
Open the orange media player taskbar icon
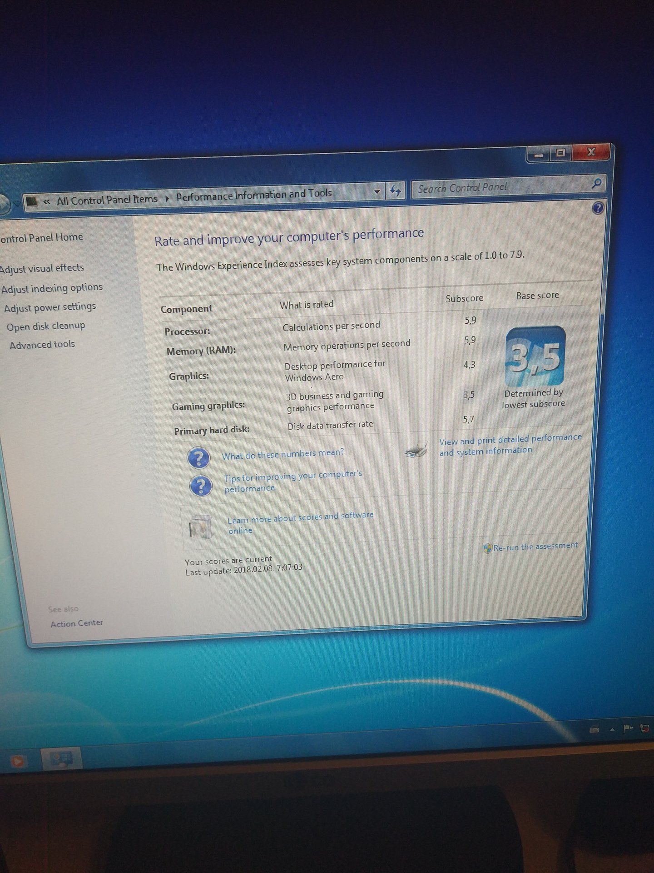point(17,761)
